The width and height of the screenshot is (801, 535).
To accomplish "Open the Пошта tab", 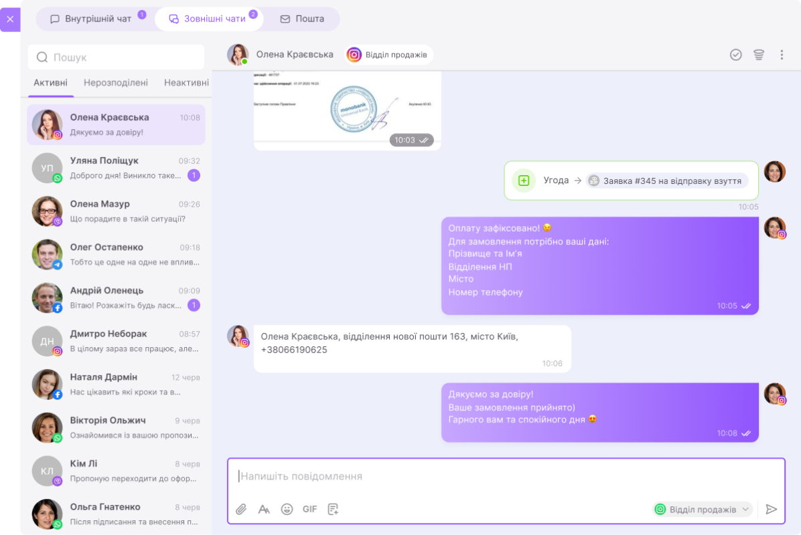I will tap(302, 19).
